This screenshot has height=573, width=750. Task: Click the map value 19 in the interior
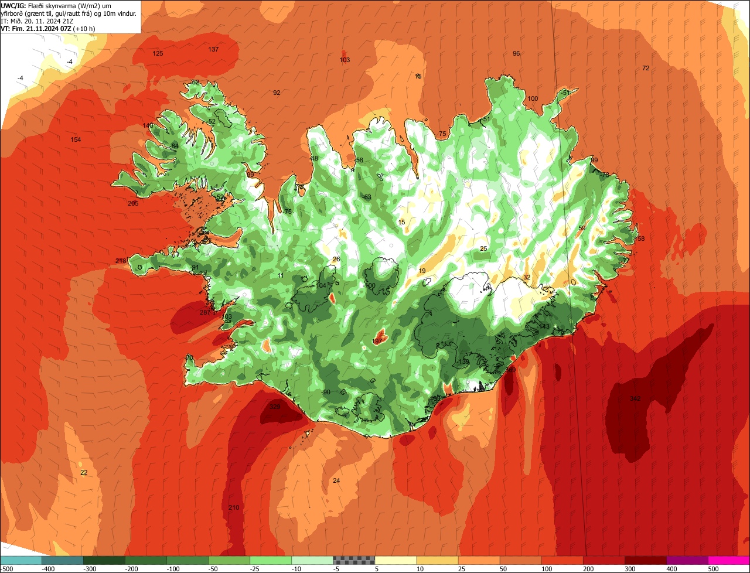tap(422, 271)
